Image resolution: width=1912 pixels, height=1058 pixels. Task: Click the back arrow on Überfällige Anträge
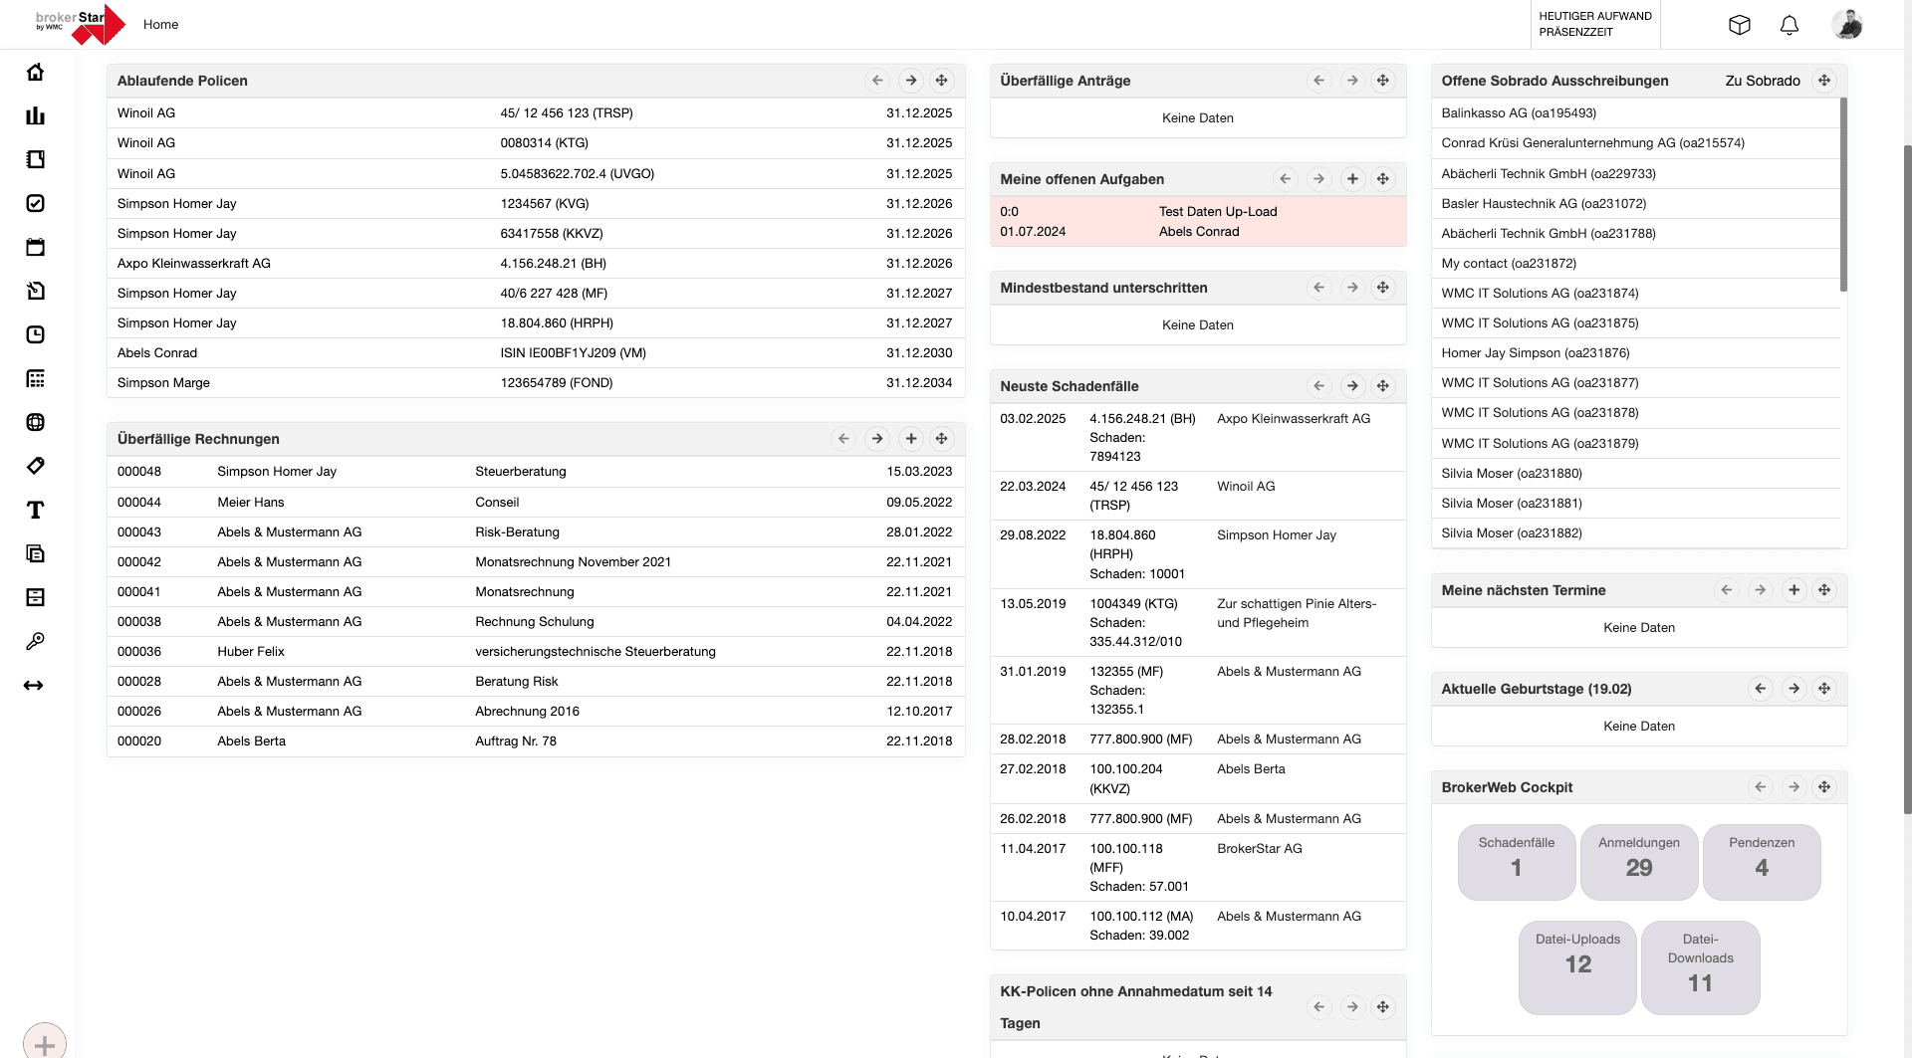pyautogui.click(x=1319, y=81)
